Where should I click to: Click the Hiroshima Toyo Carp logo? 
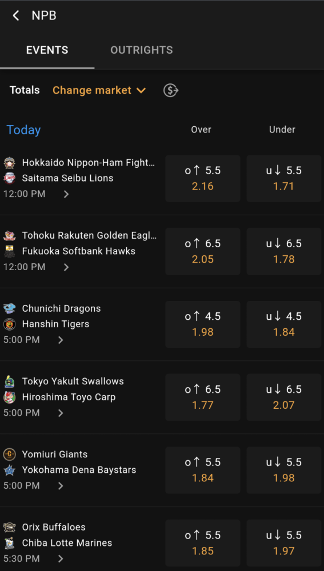[x=10, y=397]
